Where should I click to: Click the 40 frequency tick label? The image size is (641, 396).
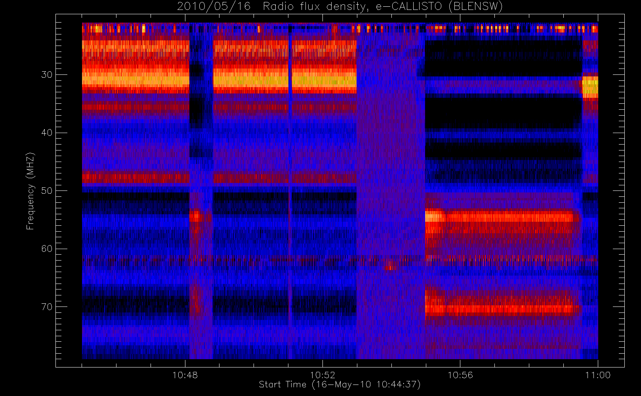coord(47,133)
